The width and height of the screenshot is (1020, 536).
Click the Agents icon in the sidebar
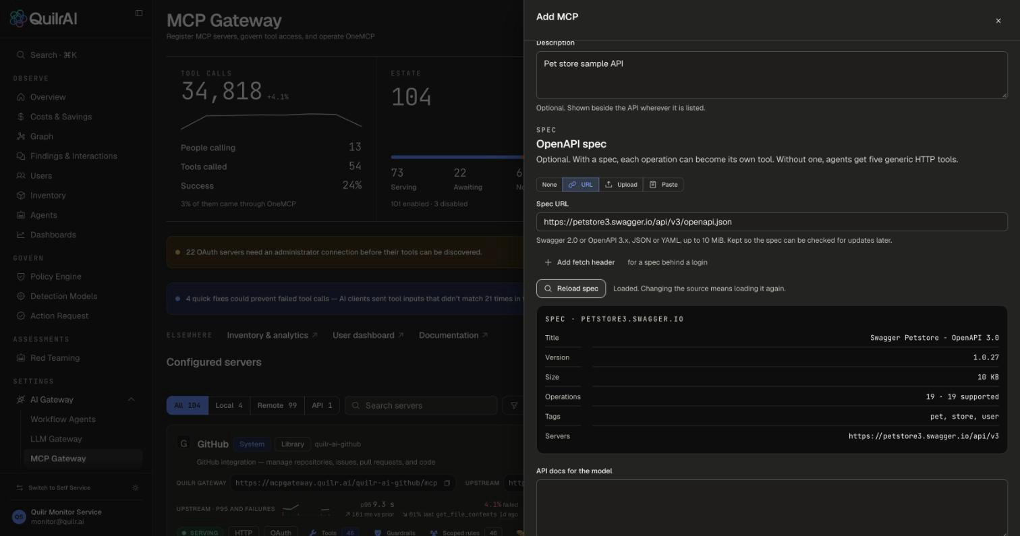pos(21,215)
